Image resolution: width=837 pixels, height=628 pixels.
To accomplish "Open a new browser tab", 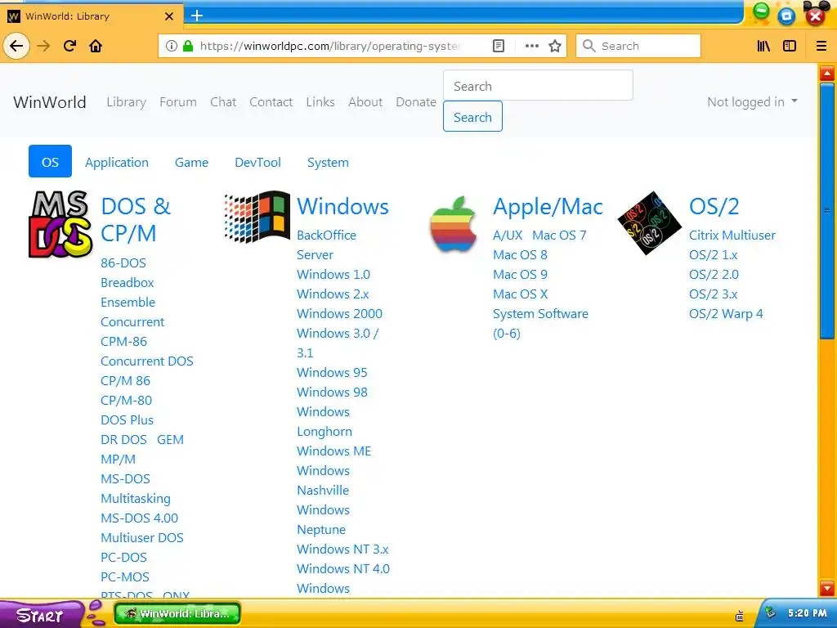I will tap(197, 16).
